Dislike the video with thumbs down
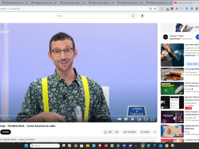This screenshot has height=149, width=199. click(x=117, y=132)
